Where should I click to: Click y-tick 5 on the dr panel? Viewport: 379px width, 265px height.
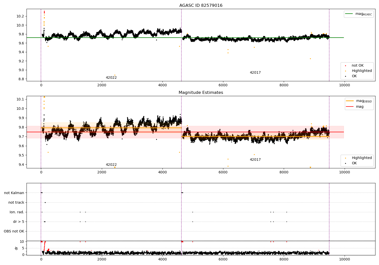23,248
